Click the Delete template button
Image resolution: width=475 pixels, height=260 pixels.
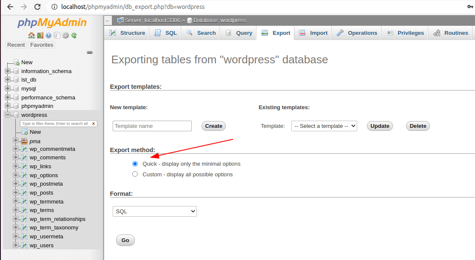point(418,126)
